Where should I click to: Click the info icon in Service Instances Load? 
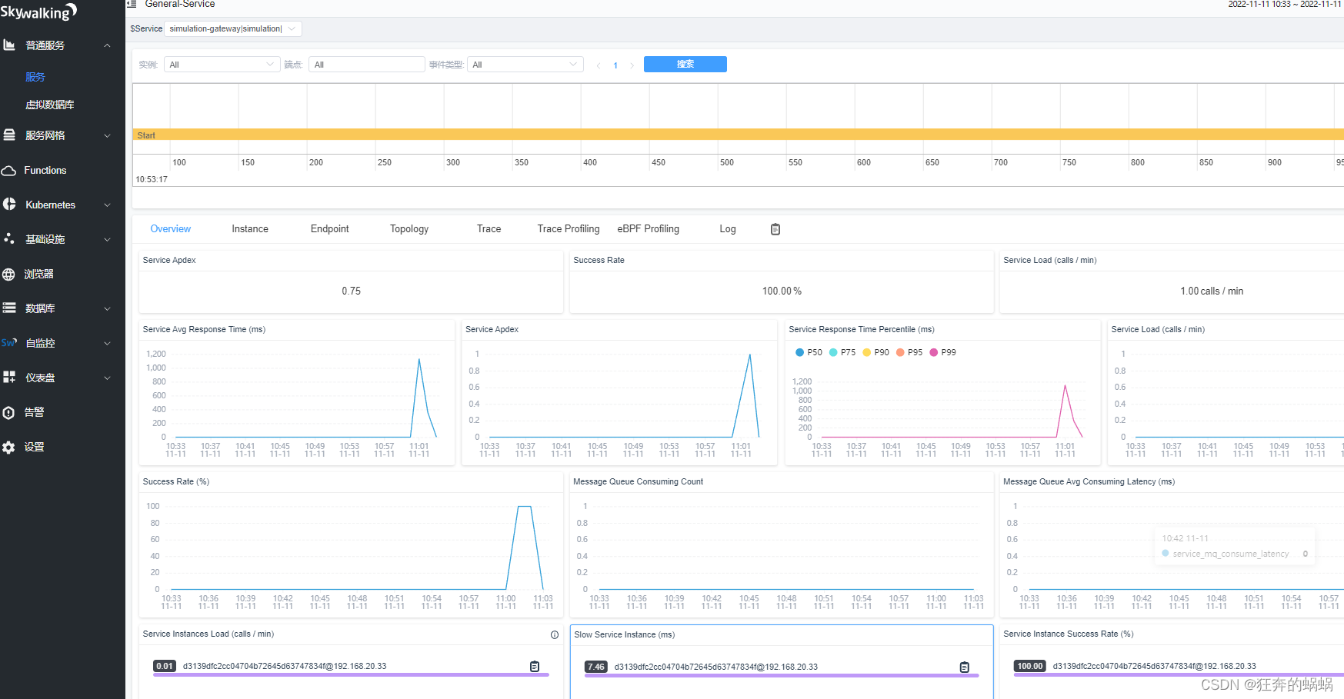(555, 634)
